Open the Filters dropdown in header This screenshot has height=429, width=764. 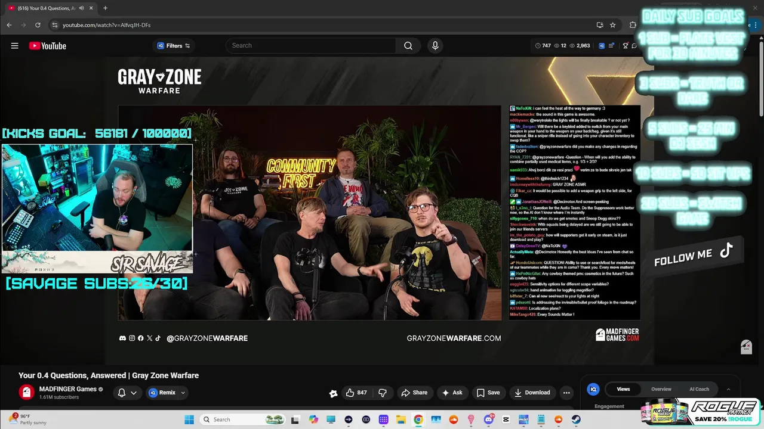173,46
